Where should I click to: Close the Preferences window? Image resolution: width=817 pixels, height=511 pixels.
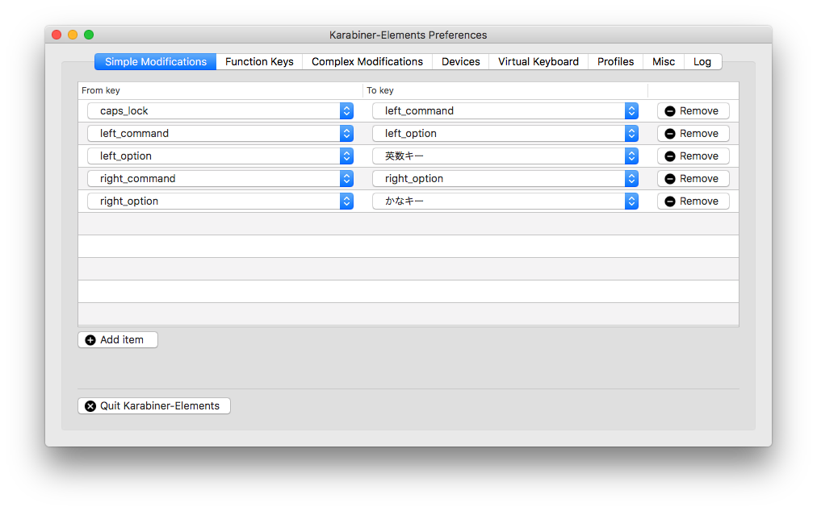[57, 35]
